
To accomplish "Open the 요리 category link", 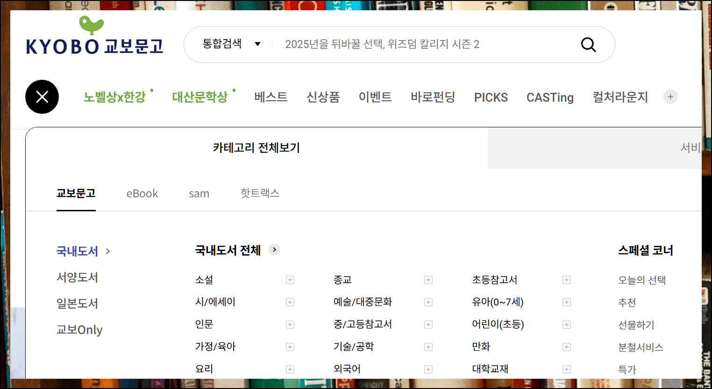I will [204, 369].
